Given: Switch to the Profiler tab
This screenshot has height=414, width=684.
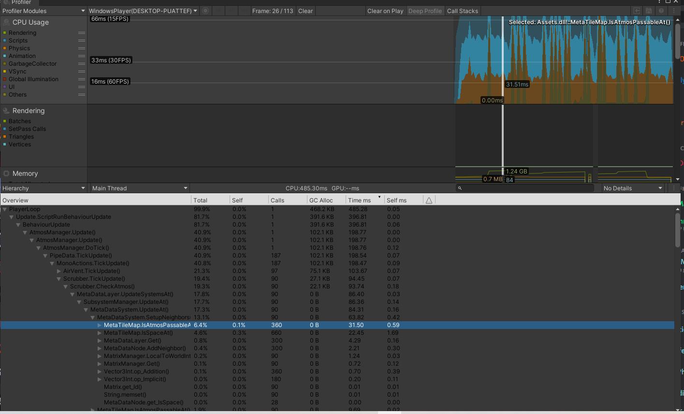Looking at the screenshot, I should 21,2.
